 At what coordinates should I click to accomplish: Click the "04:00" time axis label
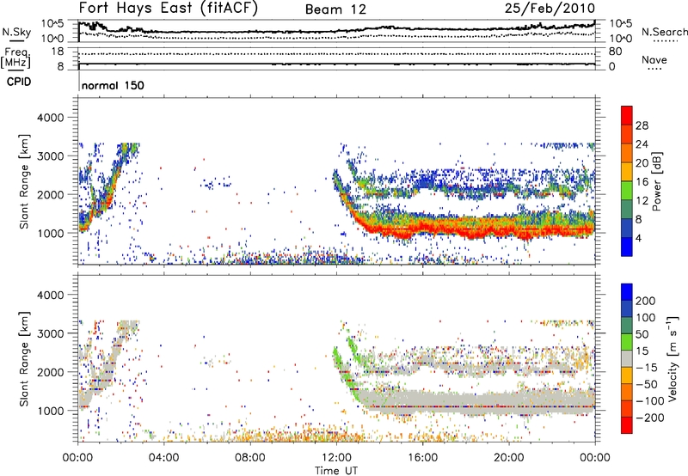pyautogui.click(x=164, y=458)
